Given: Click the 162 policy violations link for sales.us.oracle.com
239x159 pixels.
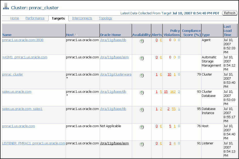Looking at the screenshot, I should pyautogui.click(x=173, y=91).
